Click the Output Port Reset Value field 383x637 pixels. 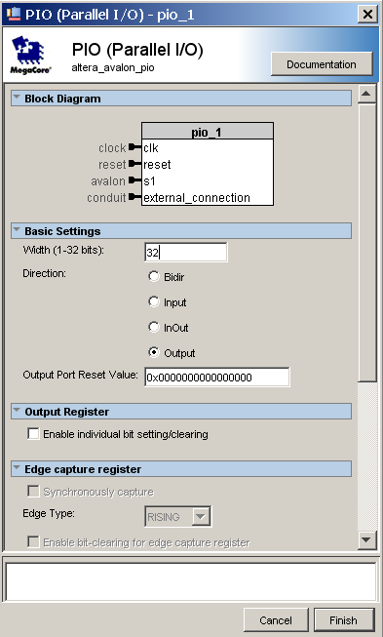click(217, 377)
